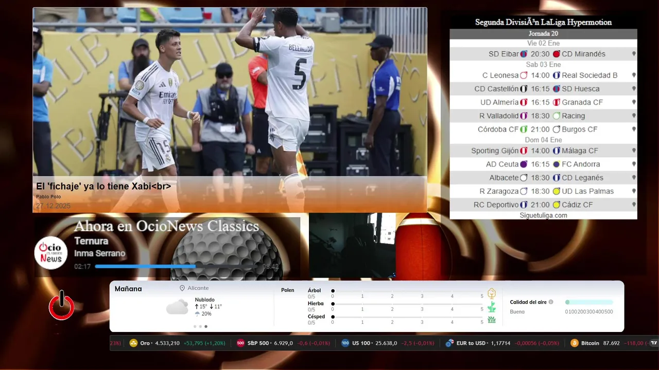Screen dimensions: 659x370
Task: Click the Córdoba CF team crest
Action: pyautogui.click(x=524, y=129)
